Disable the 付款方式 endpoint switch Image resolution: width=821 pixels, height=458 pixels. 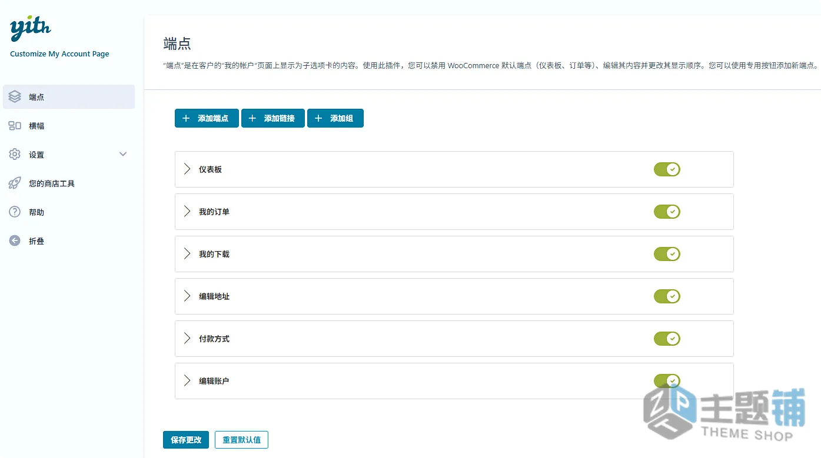click(x=667, y=339)
